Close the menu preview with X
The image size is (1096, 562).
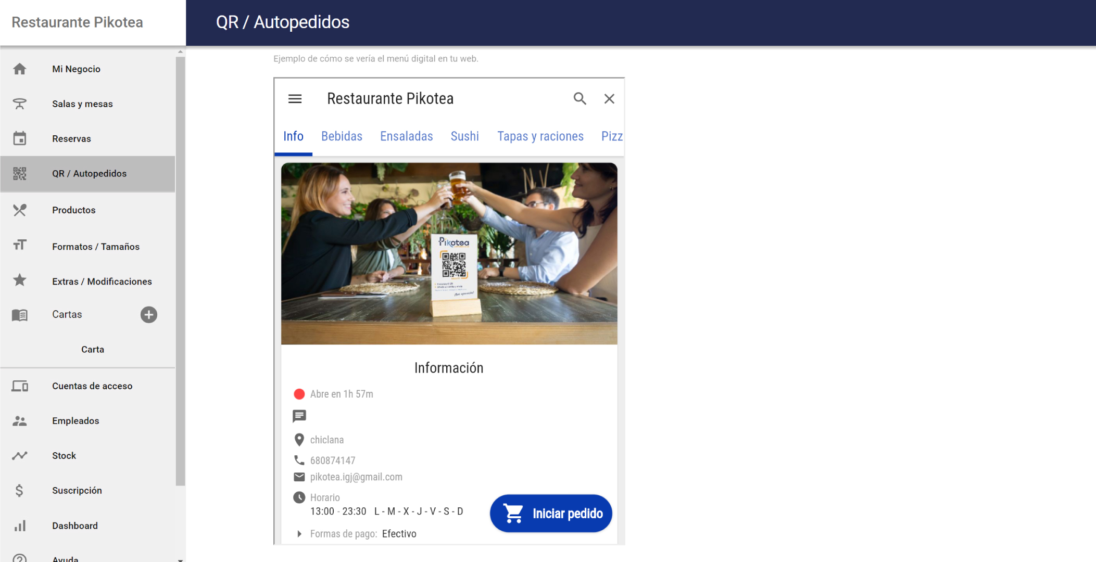[609, 98]
